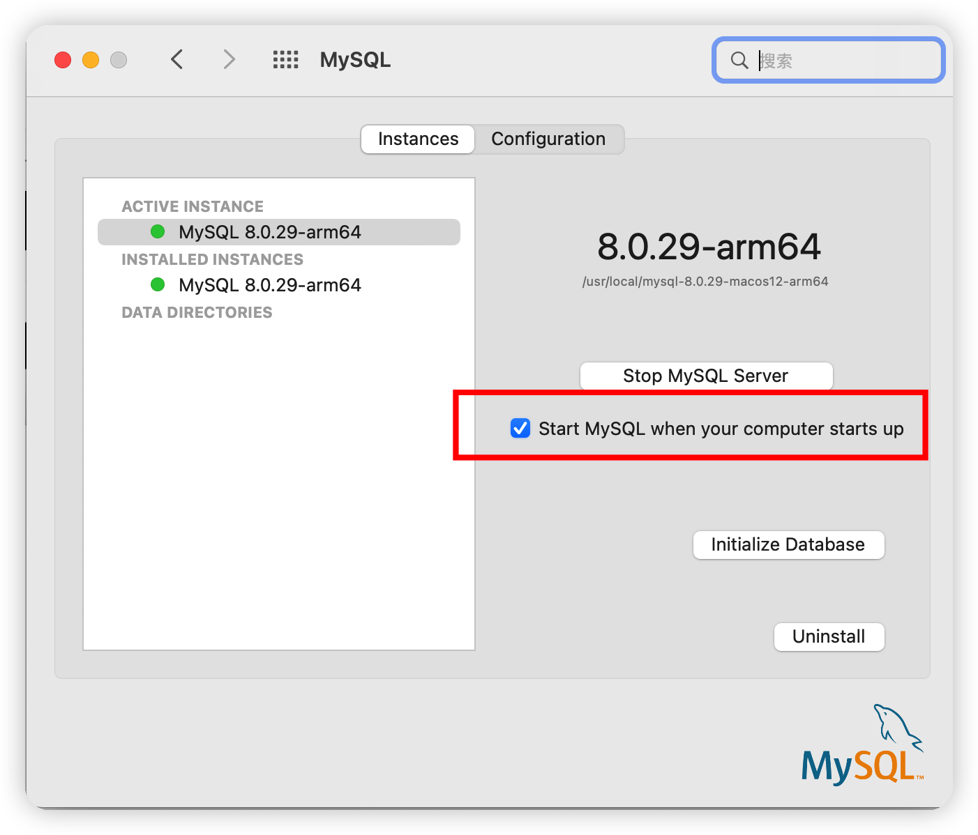Click Initialize Database button
The width and height of the screenshot is (978, 835).
788,544
